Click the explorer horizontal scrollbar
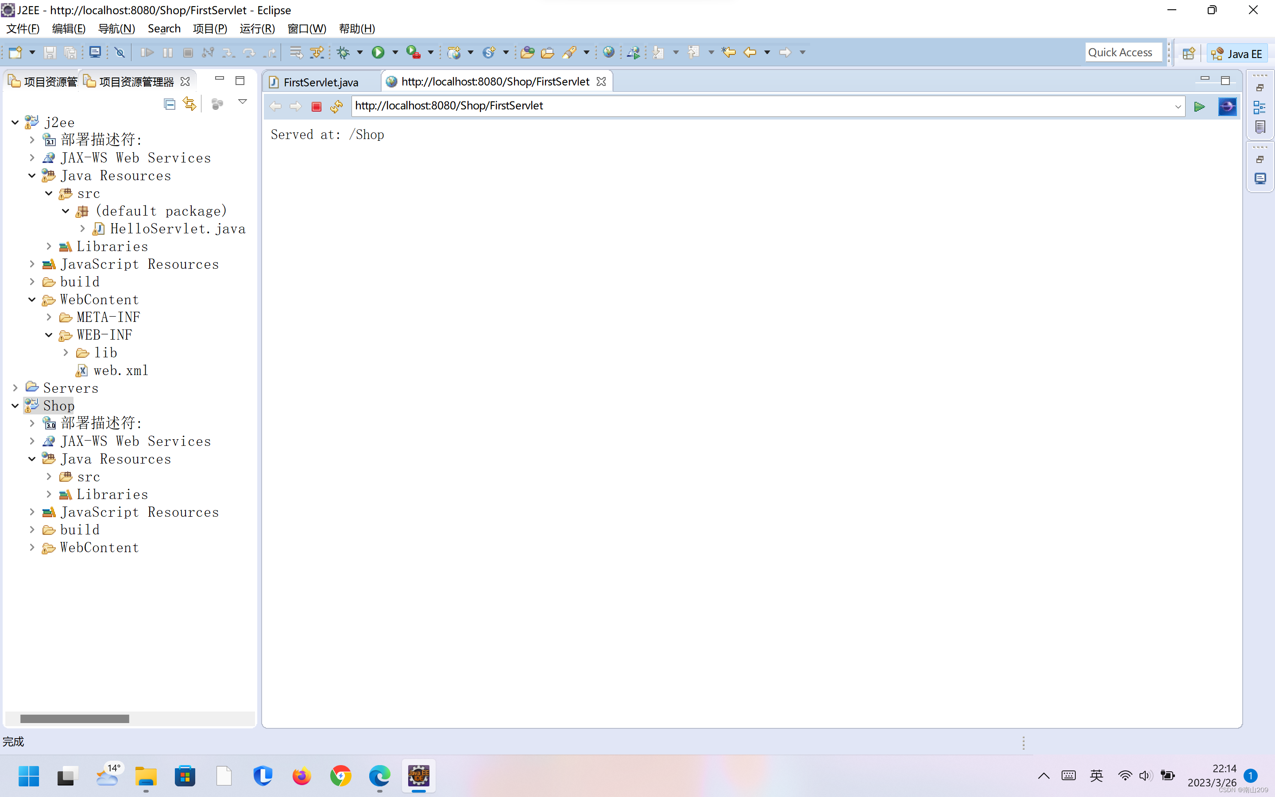Image resolution: width=1275 pixels, height=797 pixels. pyautogui.click(x=74, y=719)
